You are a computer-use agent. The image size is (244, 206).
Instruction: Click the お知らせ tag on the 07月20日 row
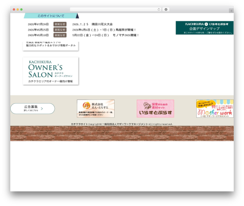coord(60,24)
